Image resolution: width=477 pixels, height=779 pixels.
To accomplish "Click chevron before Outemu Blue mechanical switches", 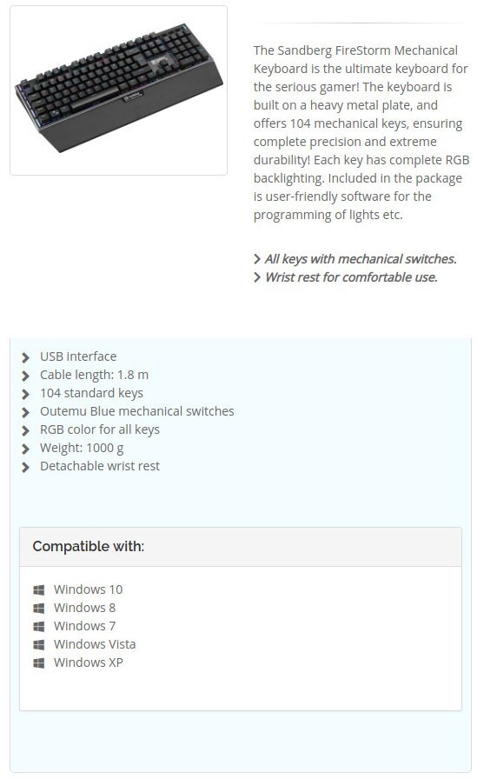I will 26,412.
